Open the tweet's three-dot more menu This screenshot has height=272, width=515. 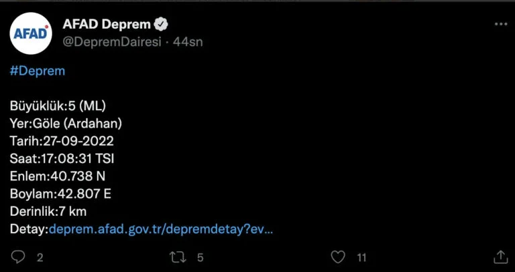click(x=500, y=24)
